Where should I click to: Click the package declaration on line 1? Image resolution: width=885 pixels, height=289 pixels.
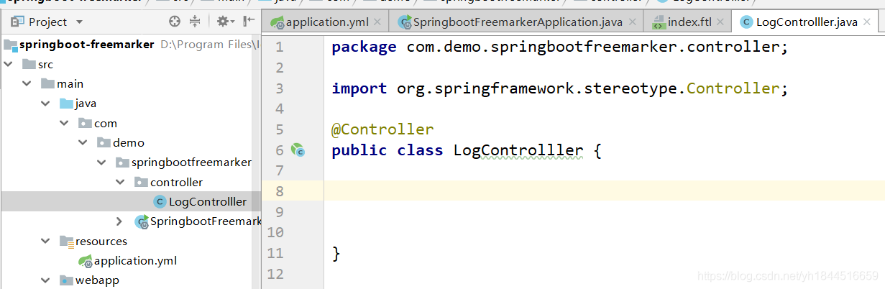click(559, 47)
